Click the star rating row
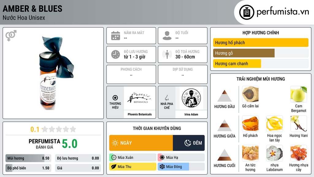 (59, 129)
